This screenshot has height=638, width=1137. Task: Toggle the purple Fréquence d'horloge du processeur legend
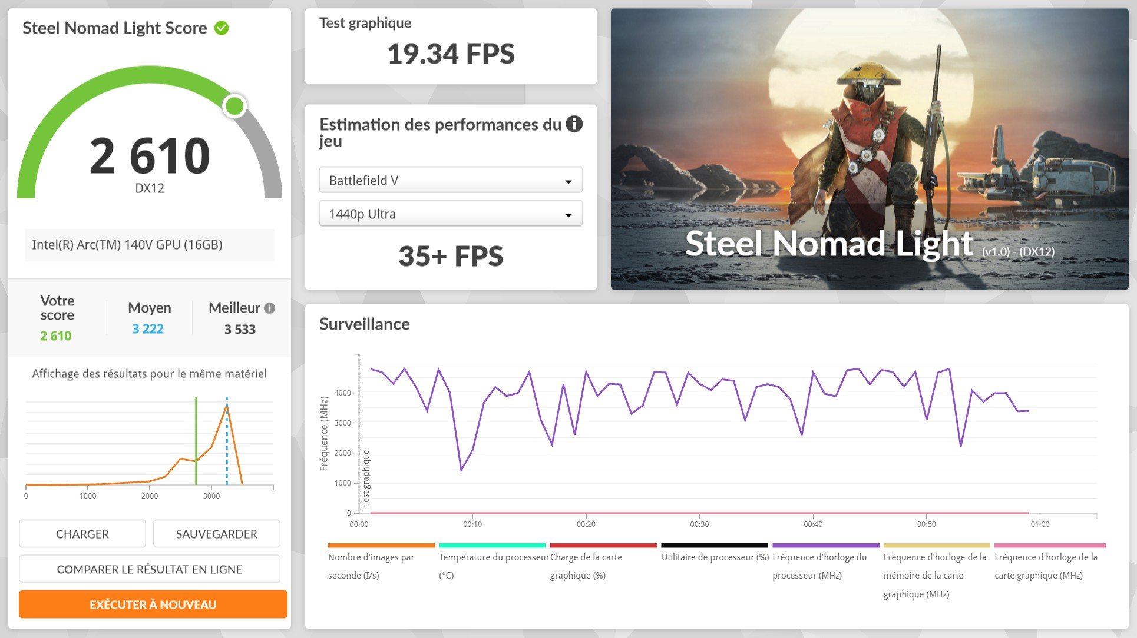click(x=825, y=562)
